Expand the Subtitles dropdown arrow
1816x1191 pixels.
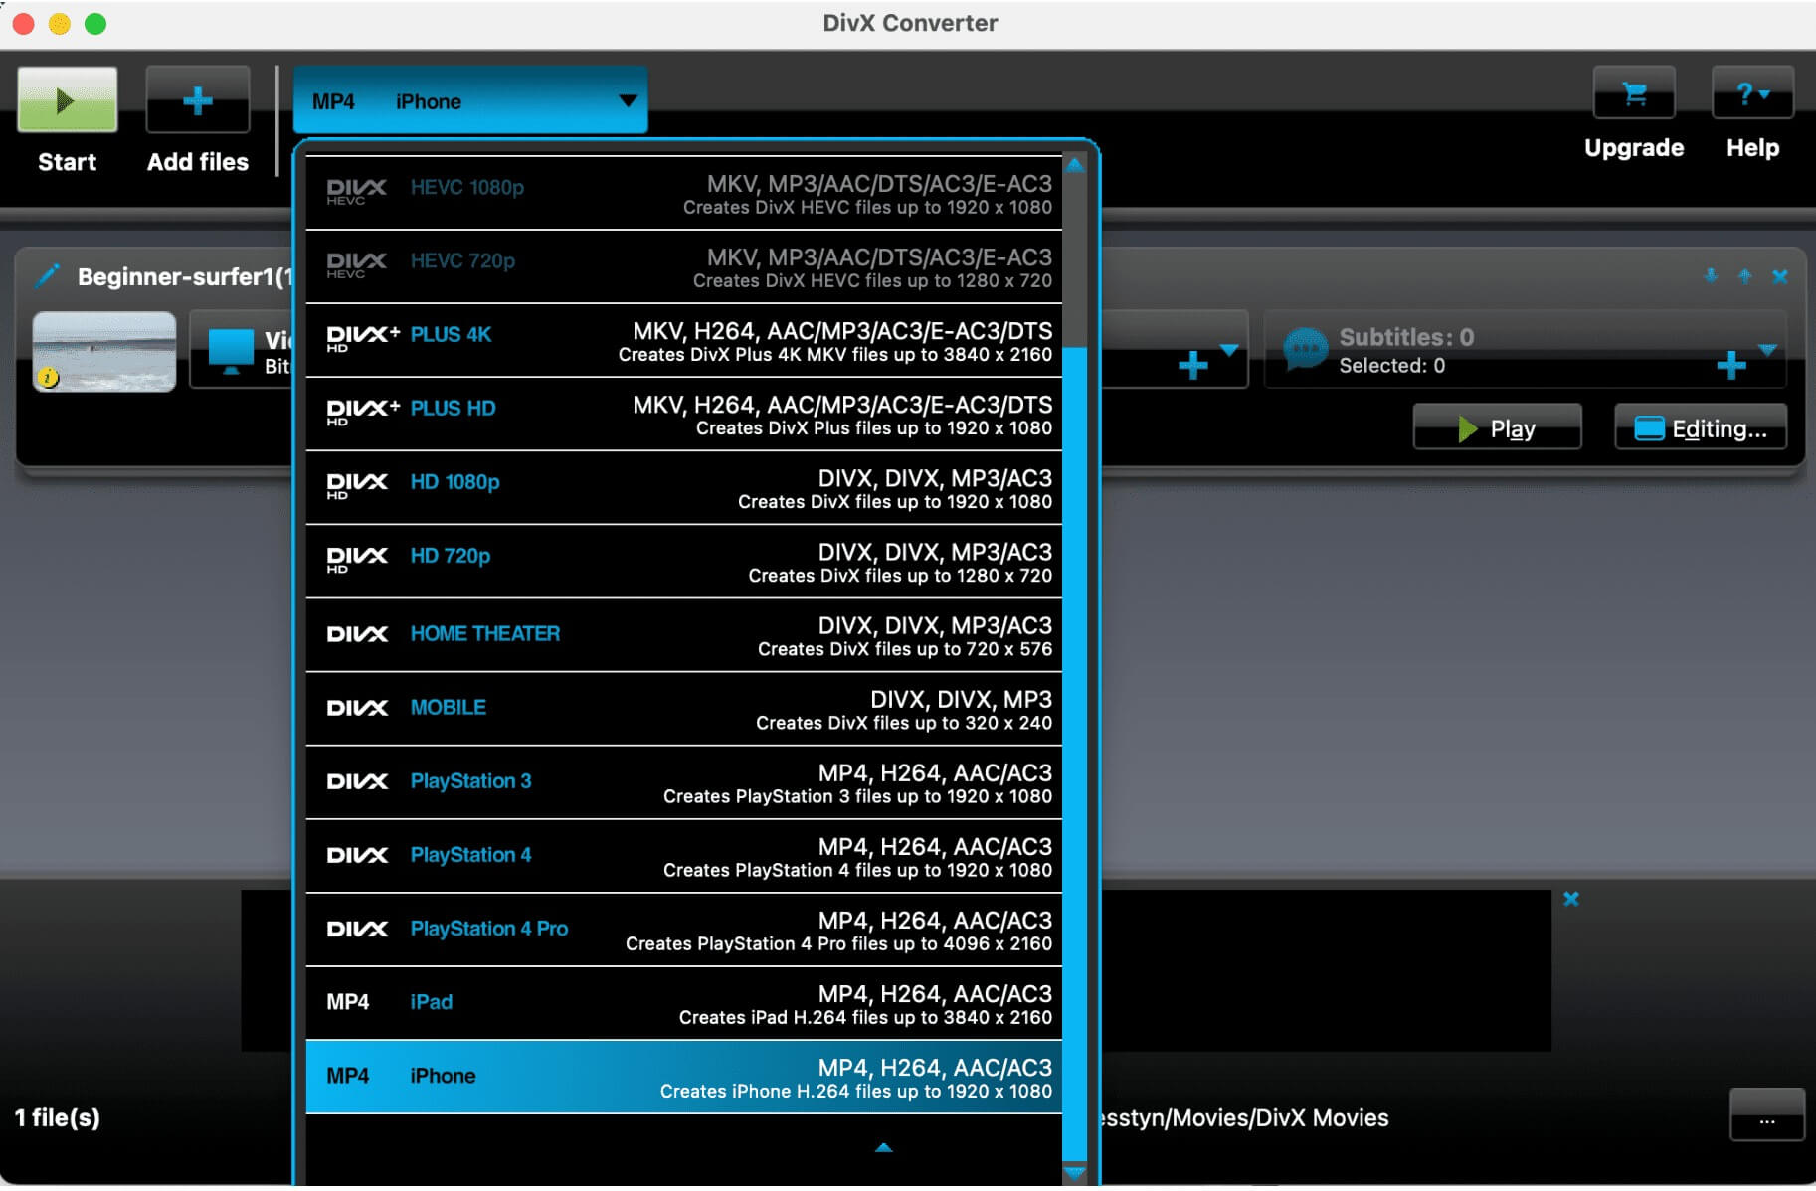pyautogui.click(x=1767, y=350)
